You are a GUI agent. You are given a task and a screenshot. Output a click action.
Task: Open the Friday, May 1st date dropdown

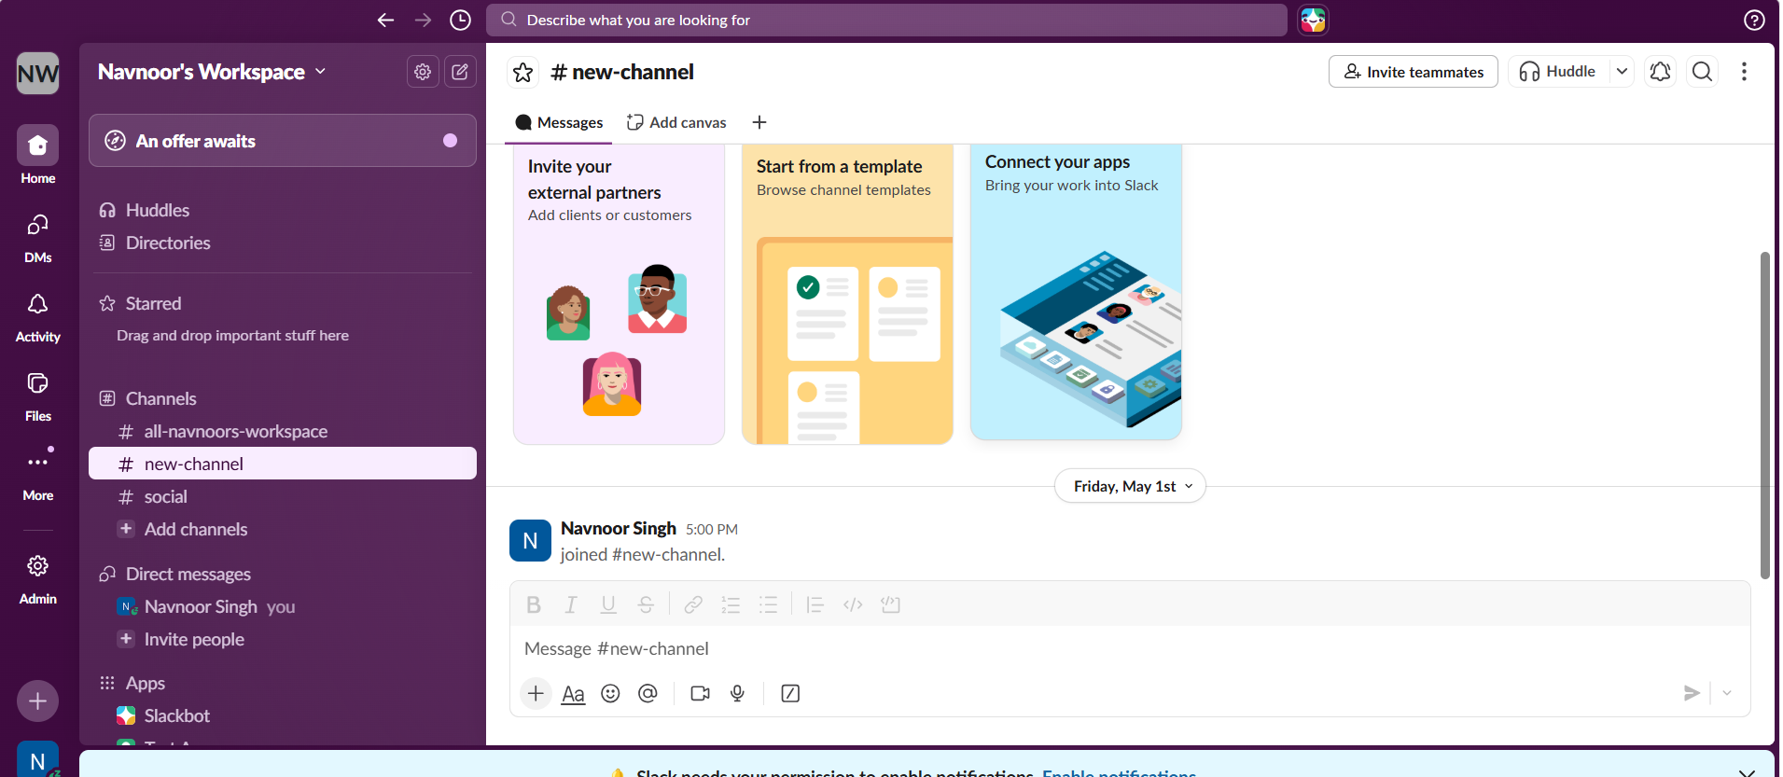pyautogui.click(x=1130, y=486)
